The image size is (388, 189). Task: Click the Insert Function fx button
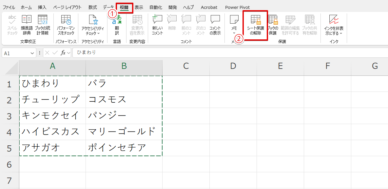[x=63, y=53]
